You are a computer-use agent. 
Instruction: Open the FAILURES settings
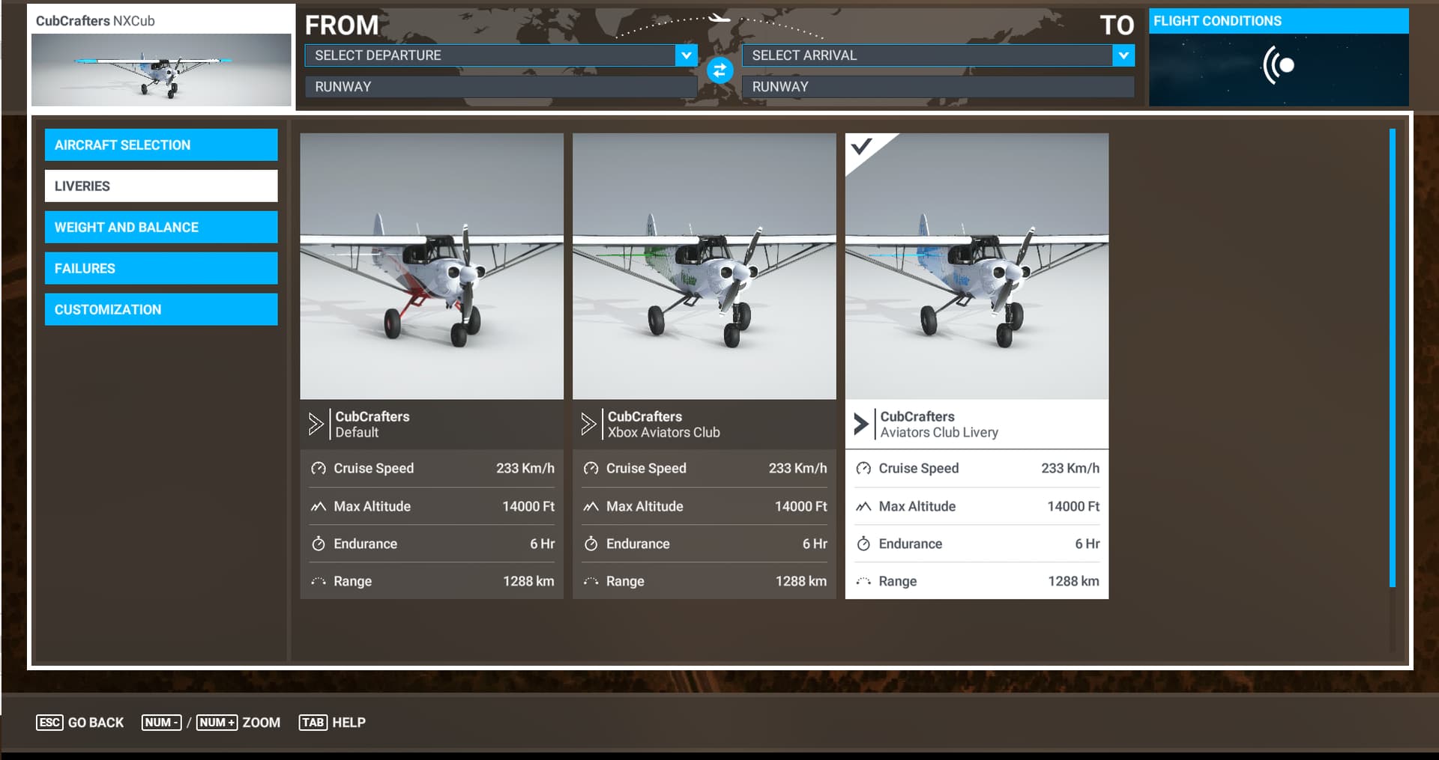pos(160,268)
